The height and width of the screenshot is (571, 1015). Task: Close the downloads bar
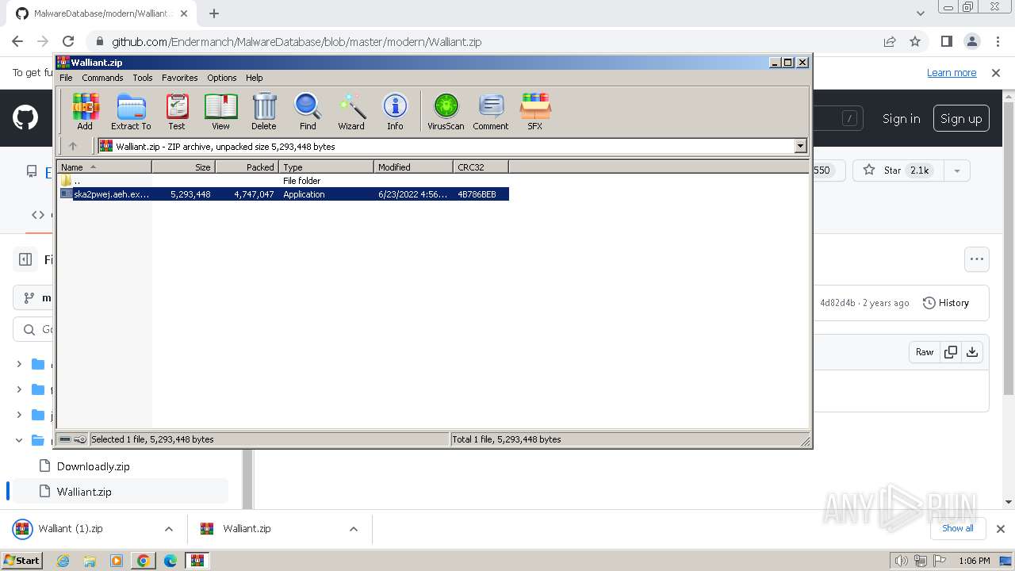pos(1001,529)
